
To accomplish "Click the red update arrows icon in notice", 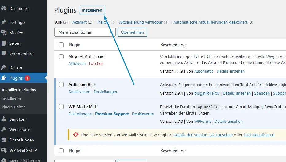I will (x=76, y=134).
